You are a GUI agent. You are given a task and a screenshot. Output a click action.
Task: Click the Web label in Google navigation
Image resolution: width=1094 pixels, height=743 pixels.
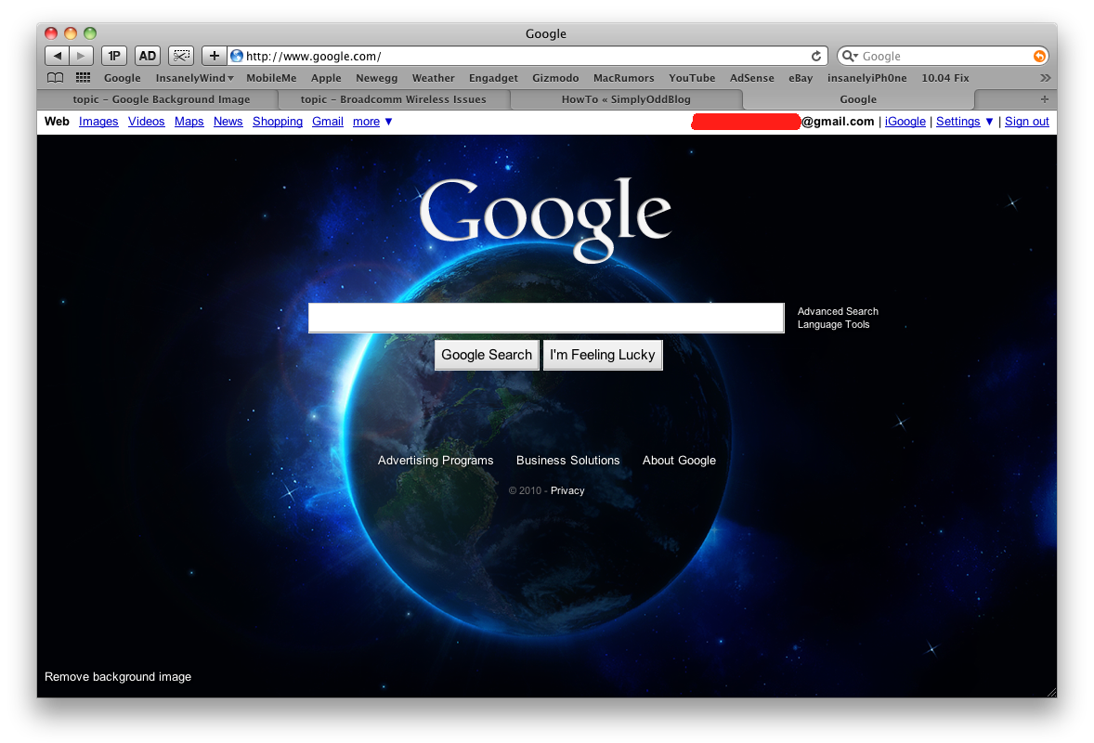click(57, 122)
